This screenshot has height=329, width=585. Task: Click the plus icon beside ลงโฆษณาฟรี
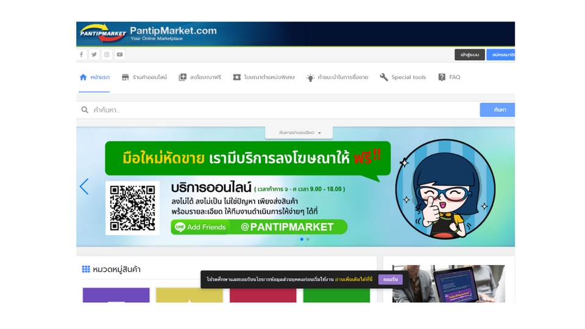click(x=182, y=77)
